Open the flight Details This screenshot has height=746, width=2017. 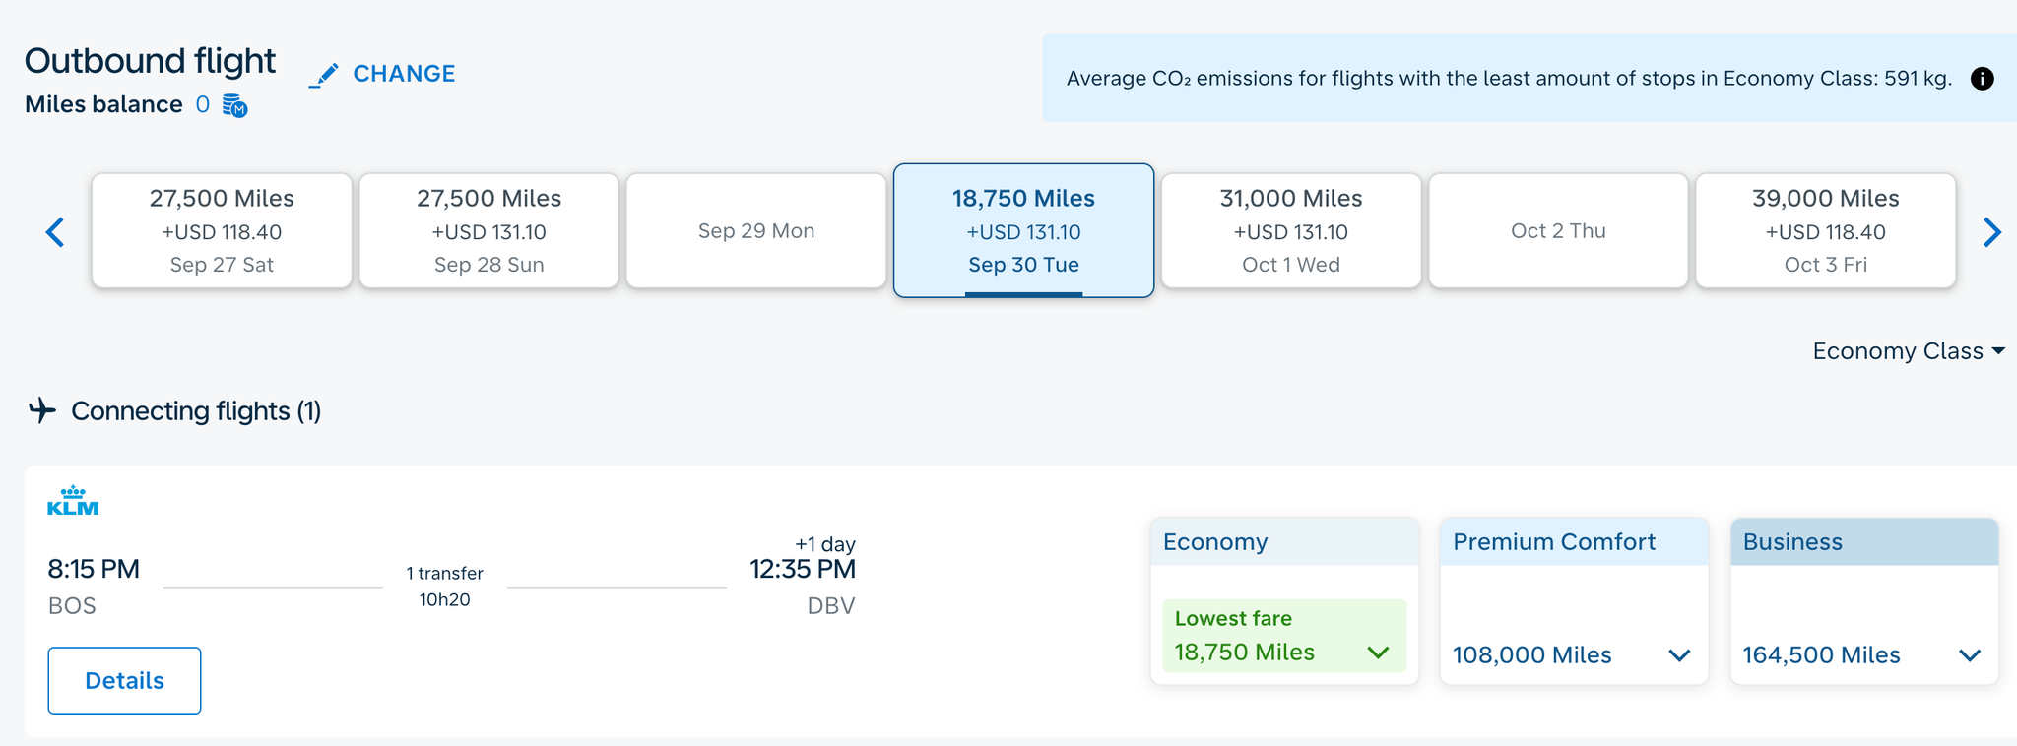tap(124, 680)
